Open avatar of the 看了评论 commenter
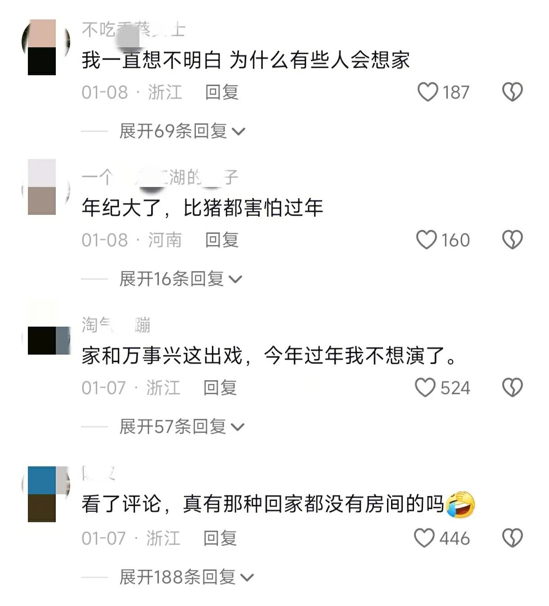Image resolution: width=549 pixels, height=606 pixels. click(x=46, y=494)
